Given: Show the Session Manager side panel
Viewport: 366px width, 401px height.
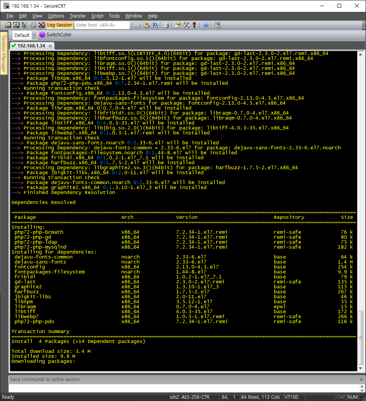Looking at the screenshot, I should tap(3, 53).
